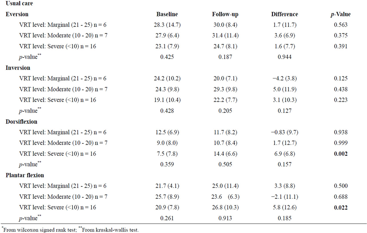Select the 0.913 follow-up p-value cell
This screenshot has width=367, height=233.
point(225,218)
